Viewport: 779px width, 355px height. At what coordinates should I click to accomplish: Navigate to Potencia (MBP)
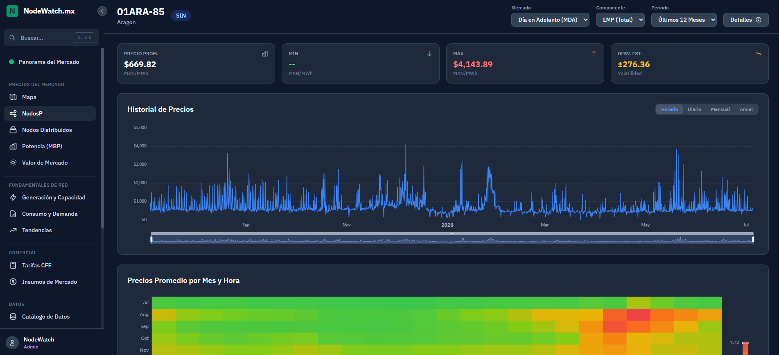(x=50, y=146)
